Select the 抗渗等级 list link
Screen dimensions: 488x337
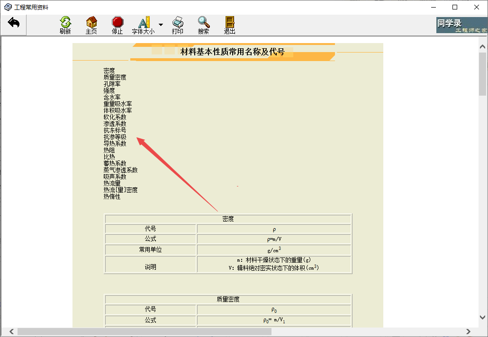(x=115, y=137)
